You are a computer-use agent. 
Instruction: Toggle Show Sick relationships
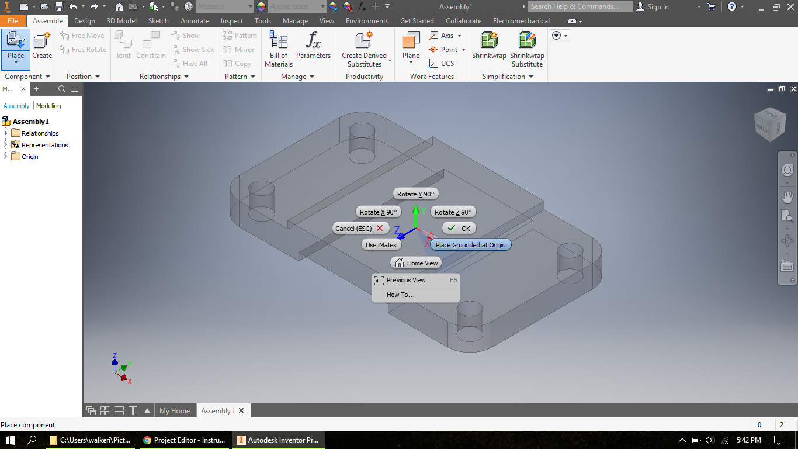click(192, 49)
